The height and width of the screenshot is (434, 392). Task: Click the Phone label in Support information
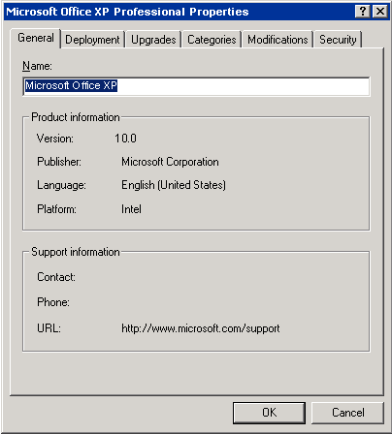(x=53, y=302)
